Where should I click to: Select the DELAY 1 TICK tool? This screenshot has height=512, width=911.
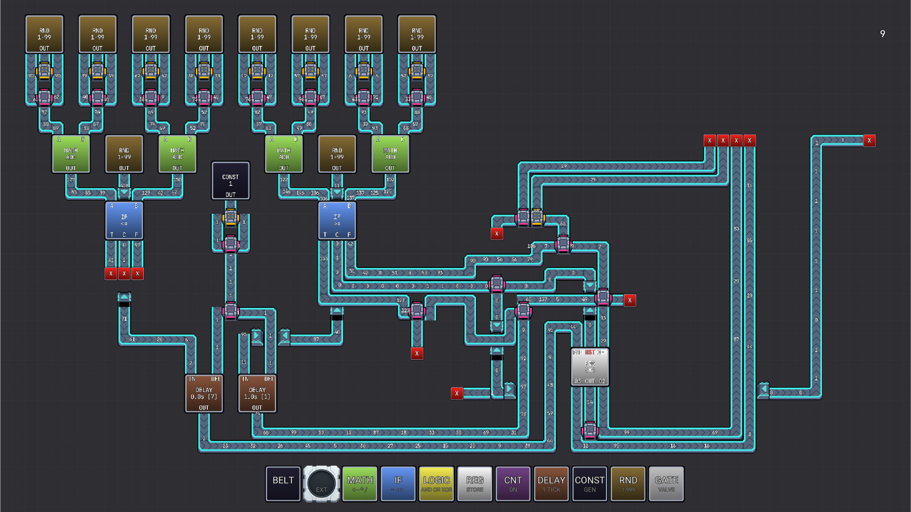click(551, 484)
